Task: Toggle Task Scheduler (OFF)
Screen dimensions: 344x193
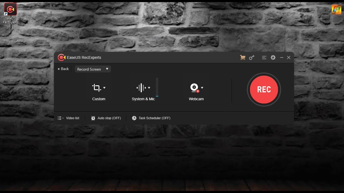Action: tap(155, 118)
